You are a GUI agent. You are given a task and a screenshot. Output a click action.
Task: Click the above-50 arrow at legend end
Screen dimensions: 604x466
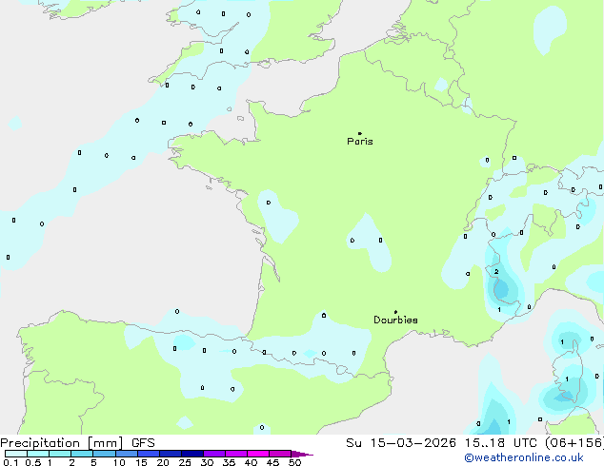(302, 454)
